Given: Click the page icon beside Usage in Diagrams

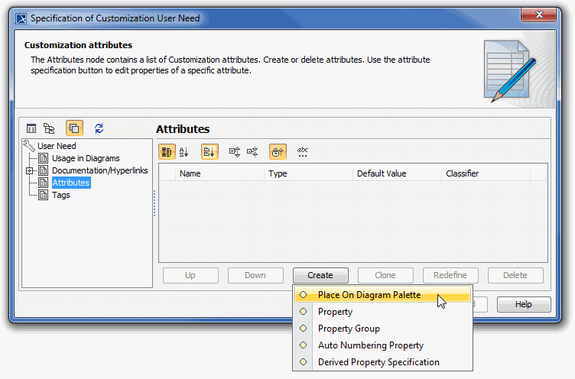Looking at the screenshot, I should coord(44,158).
